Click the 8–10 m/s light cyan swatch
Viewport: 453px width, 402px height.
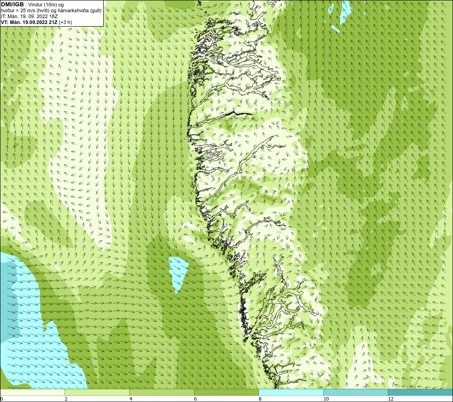[291, 392]
